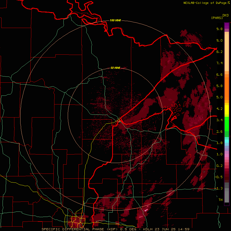Screen dimensions: 231x231
Task: Click the 6.6 value on the color scale
Action: click(x=219, y=74)
